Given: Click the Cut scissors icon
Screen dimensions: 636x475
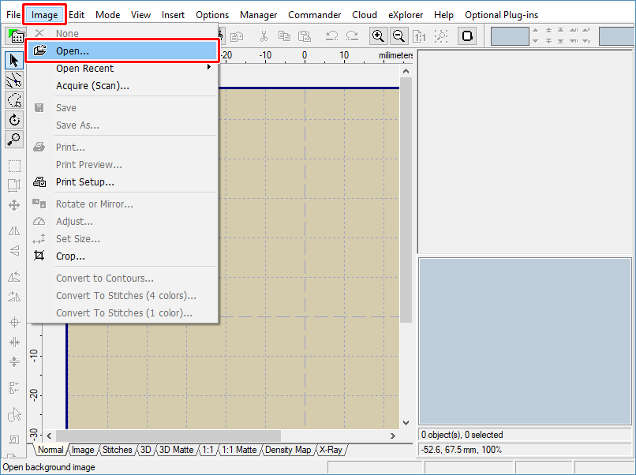Looking at the screenshot, I should click(x=264, y=36).
